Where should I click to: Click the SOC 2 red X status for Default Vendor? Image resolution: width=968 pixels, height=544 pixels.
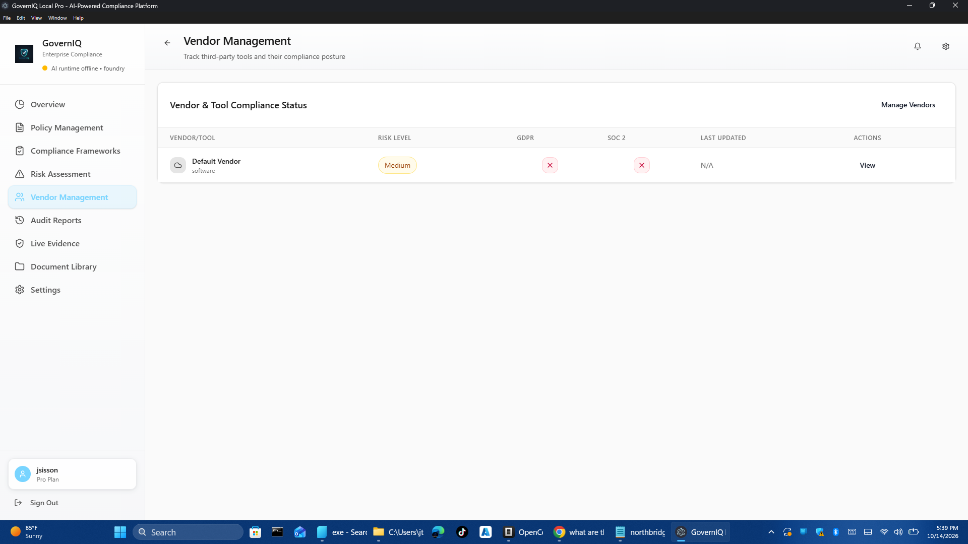642,165
